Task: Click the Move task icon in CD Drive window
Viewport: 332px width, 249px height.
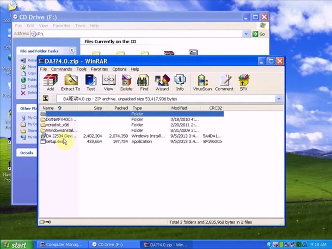Action: click(23, 67)
